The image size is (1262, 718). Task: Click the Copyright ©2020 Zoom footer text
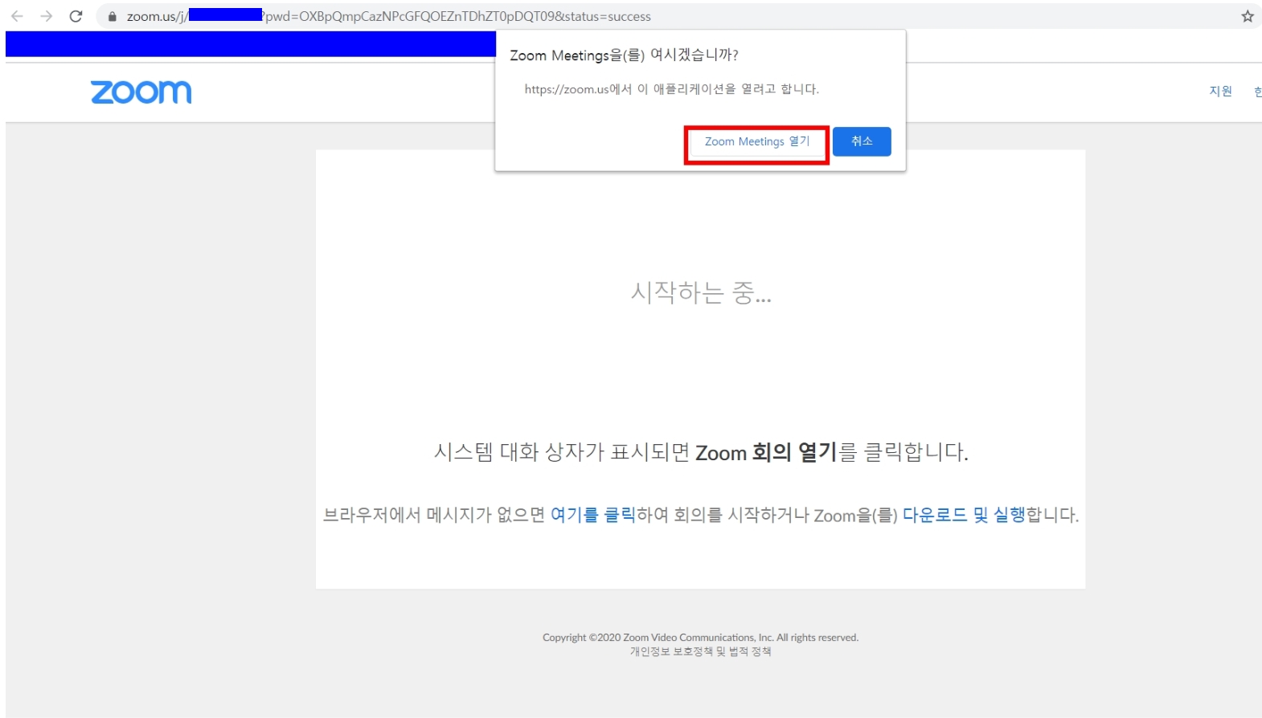point(700,638)
